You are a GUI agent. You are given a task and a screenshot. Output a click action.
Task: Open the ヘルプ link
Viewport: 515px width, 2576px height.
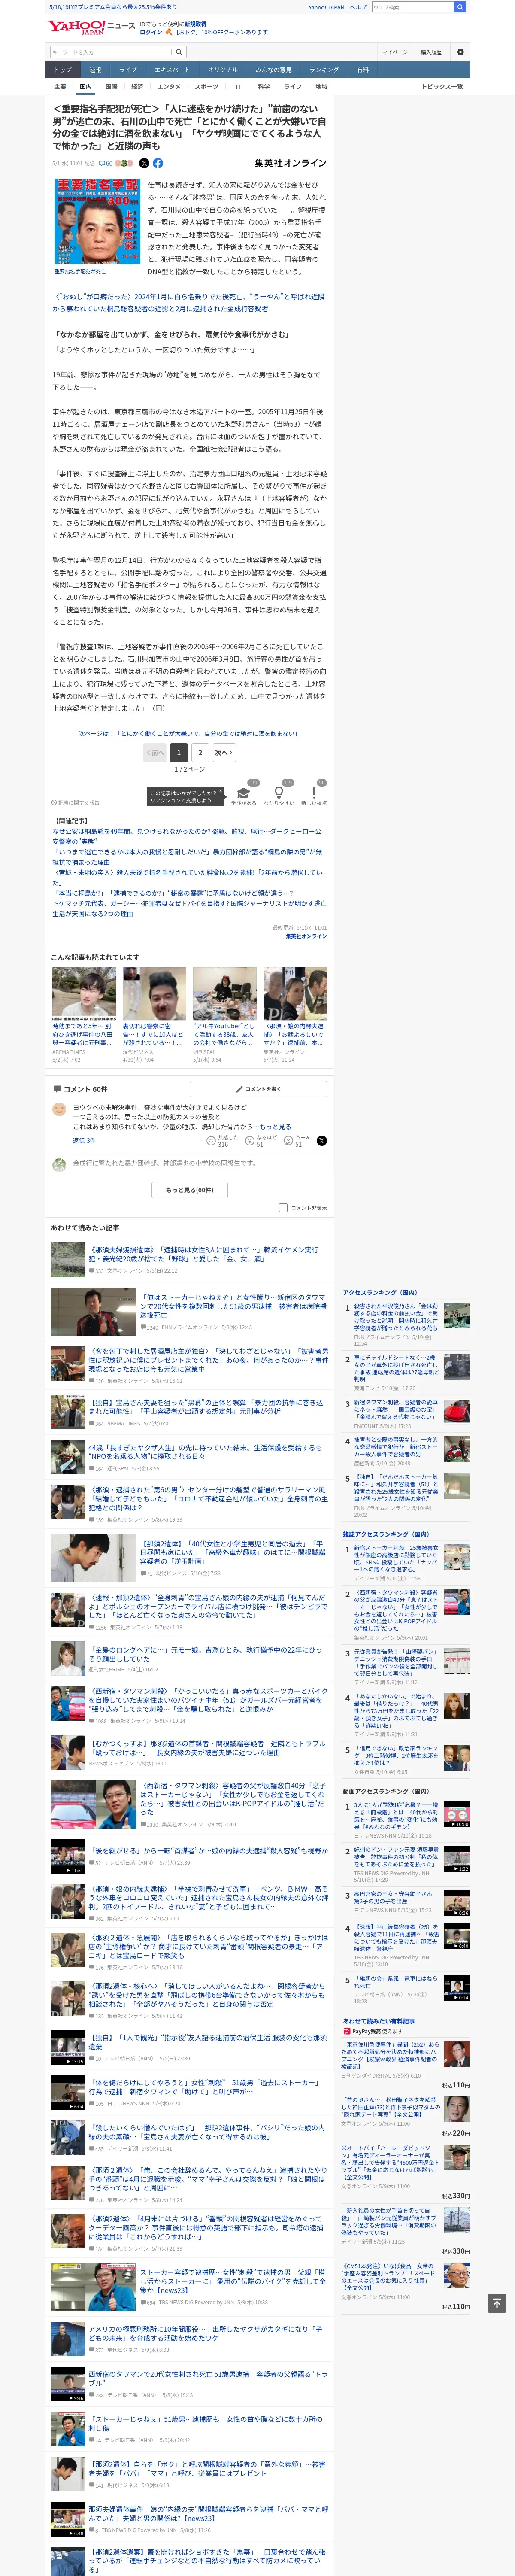click(358, 7)
